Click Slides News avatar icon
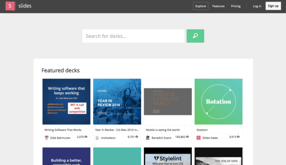The image size is (286, 165). [198, 138]
